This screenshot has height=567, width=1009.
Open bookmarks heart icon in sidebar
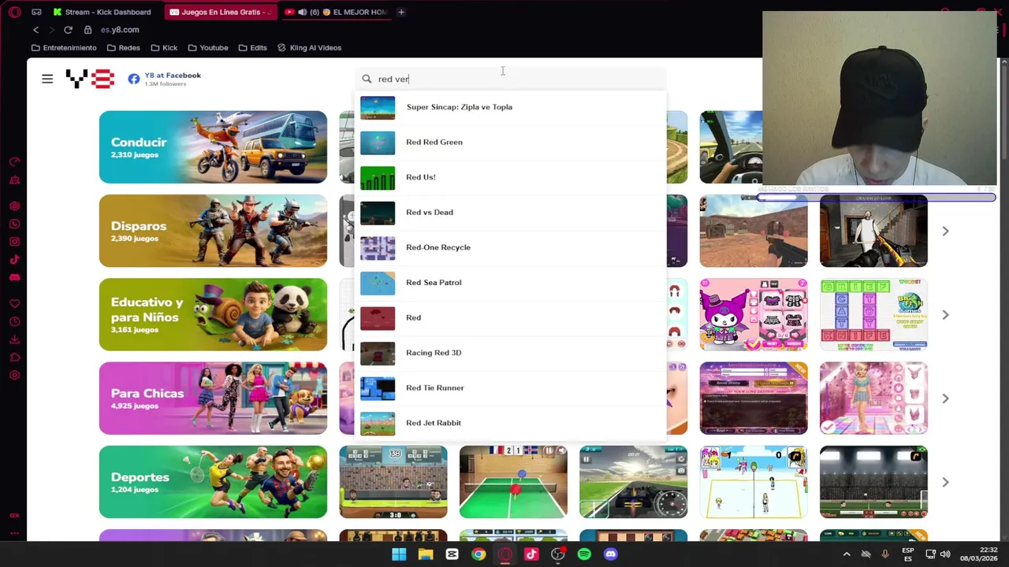14,304
